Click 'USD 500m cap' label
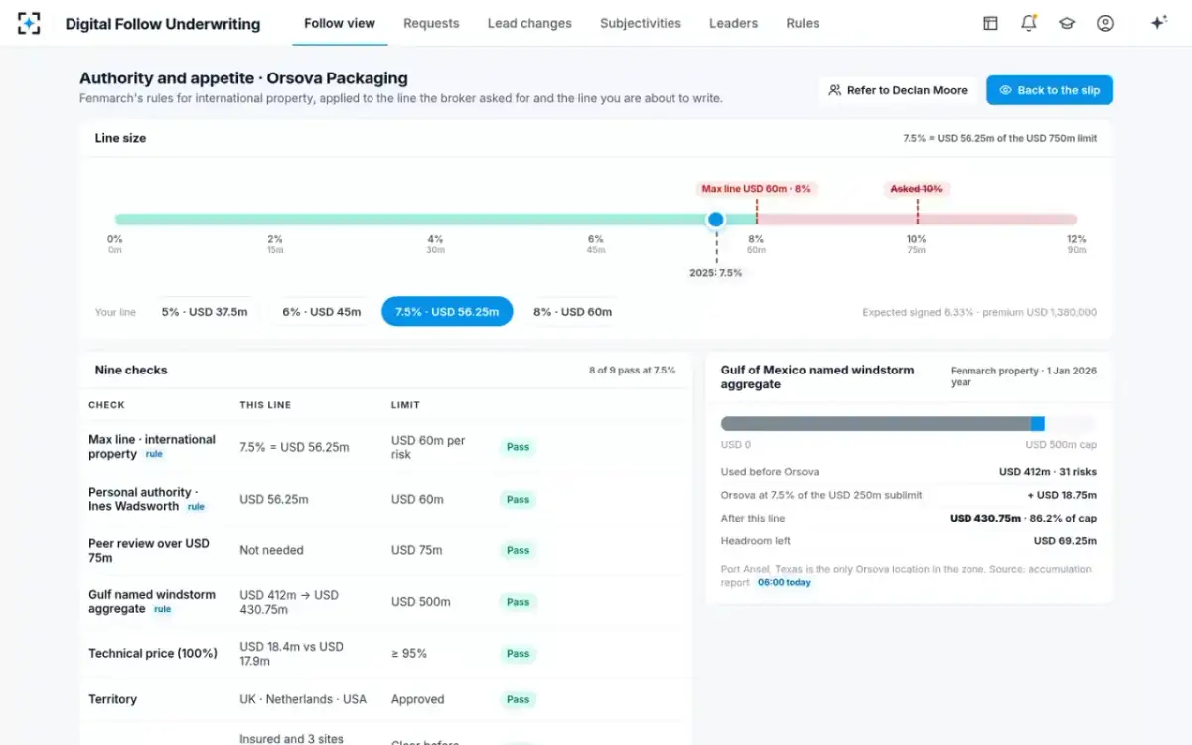The height and width of the screenshot is (745, 1192). (x=1061, y=445)
